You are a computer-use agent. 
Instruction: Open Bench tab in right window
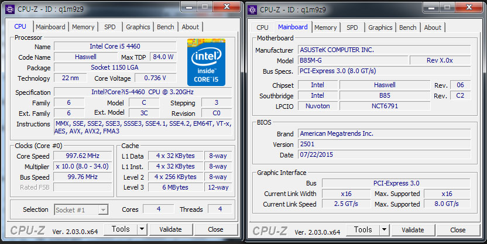[x=408, y=28]
